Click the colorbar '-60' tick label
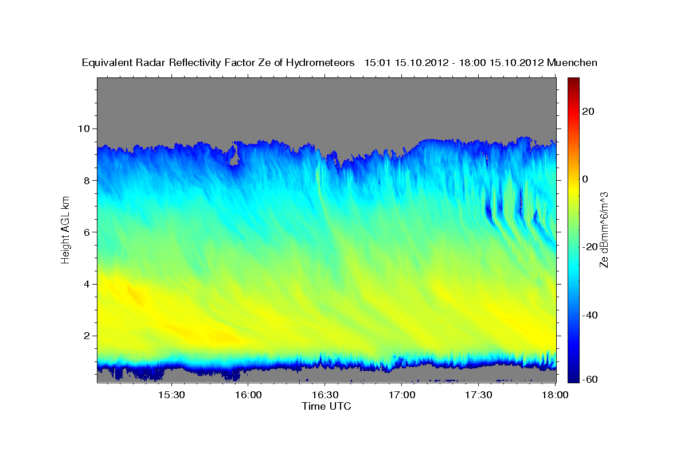Screen dimensions: 688x459 pos(591,379)
